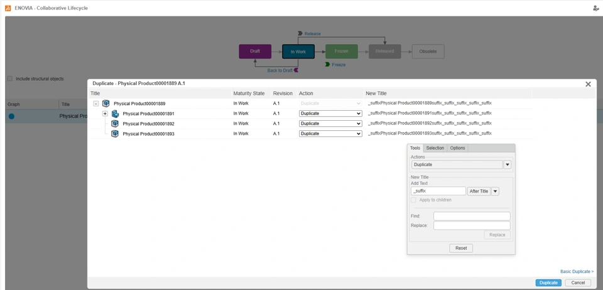This screenshot has width=603, height=290.
Task: Click the Back to Draft link
Action: tap(280, 70)
